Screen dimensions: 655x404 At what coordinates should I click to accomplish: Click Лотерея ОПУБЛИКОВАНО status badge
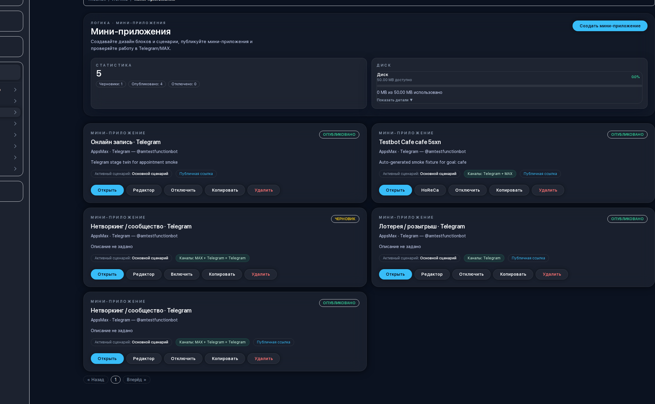(627, 219)
